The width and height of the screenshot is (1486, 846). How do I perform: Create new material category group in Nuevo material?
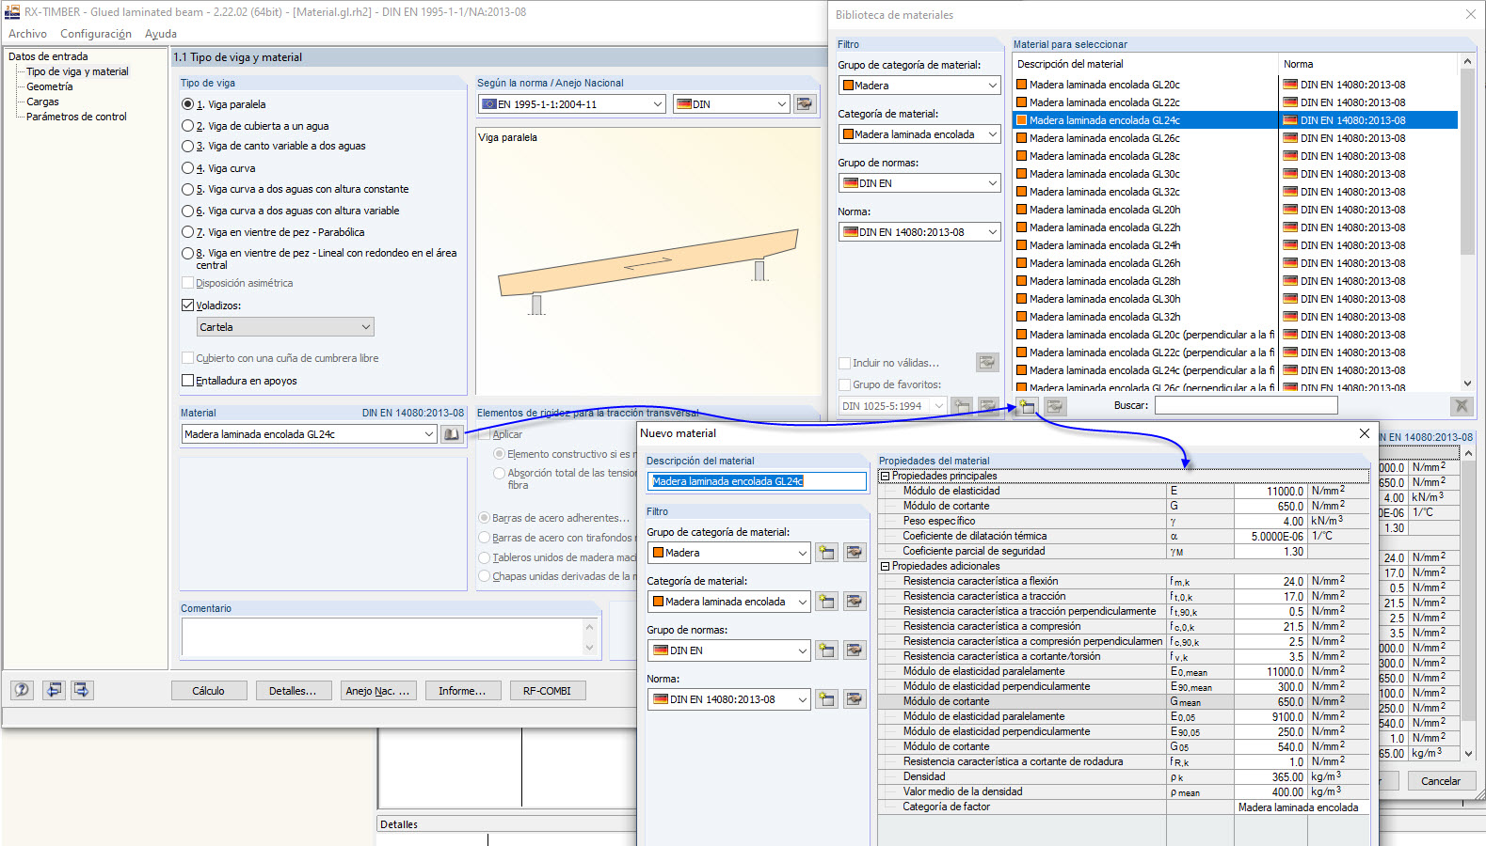[x=826, y=553]
